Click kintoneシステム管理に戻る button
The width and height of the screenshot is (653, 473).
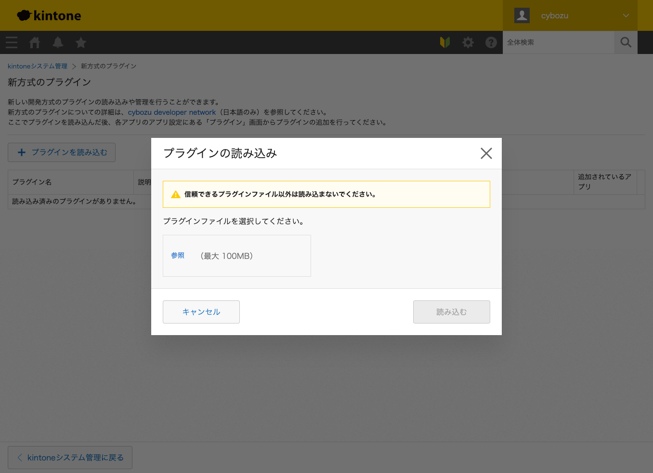tap(70, 458)
